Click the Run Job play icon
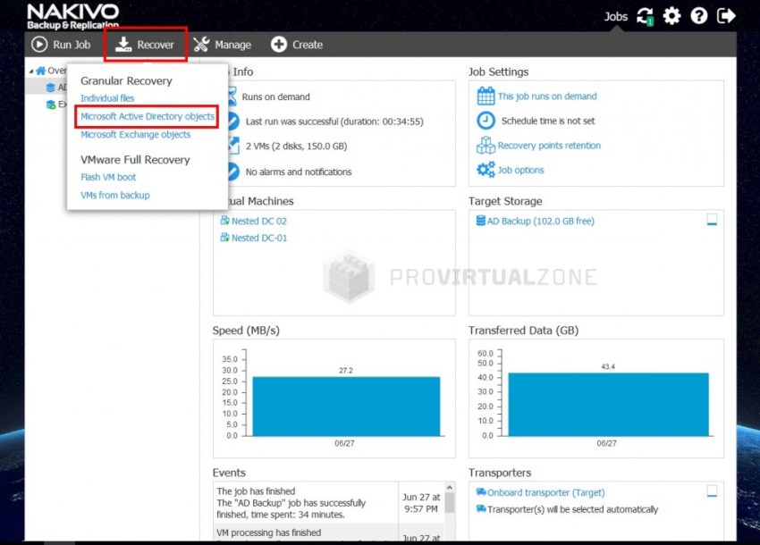This screenshot has height=545, width=760. 39,45
